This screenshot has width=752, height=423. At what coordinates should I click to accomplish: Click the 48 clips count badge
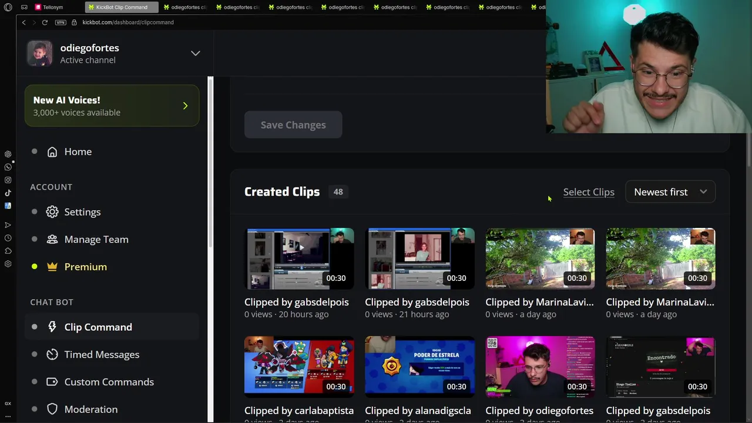pyautogui.click(x=338, y=192)
